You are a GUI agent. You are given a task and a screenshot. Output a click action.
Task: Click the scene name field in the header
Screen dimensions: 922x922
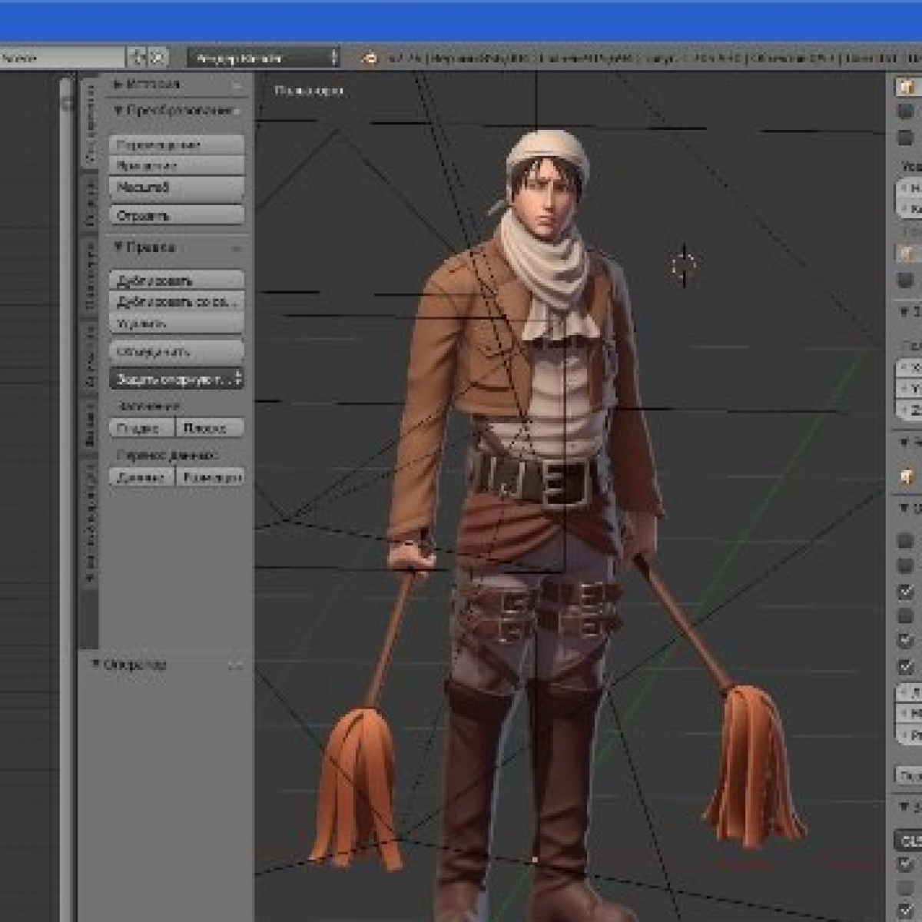(x=61, y=58)
